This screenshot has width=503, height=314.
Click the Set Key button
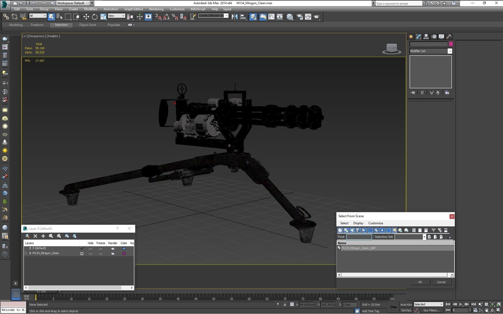(x=406, y=310)
